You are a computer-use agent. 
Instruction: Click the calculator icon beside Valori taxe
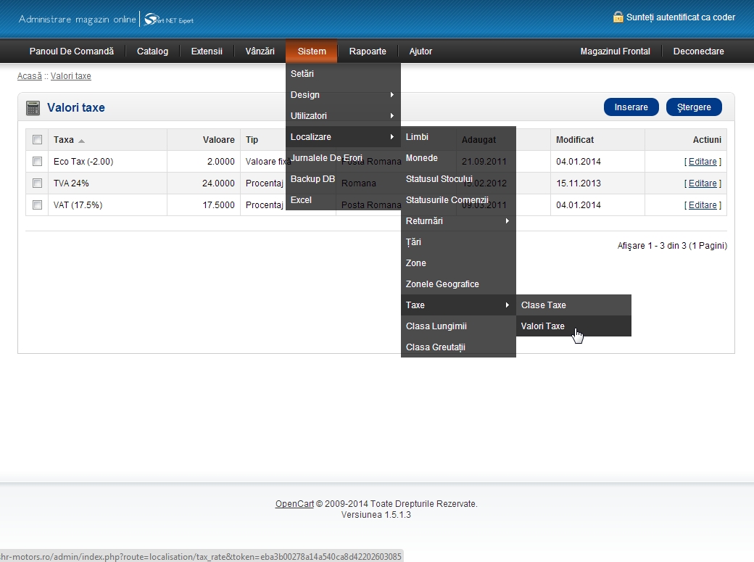(33, 108)
